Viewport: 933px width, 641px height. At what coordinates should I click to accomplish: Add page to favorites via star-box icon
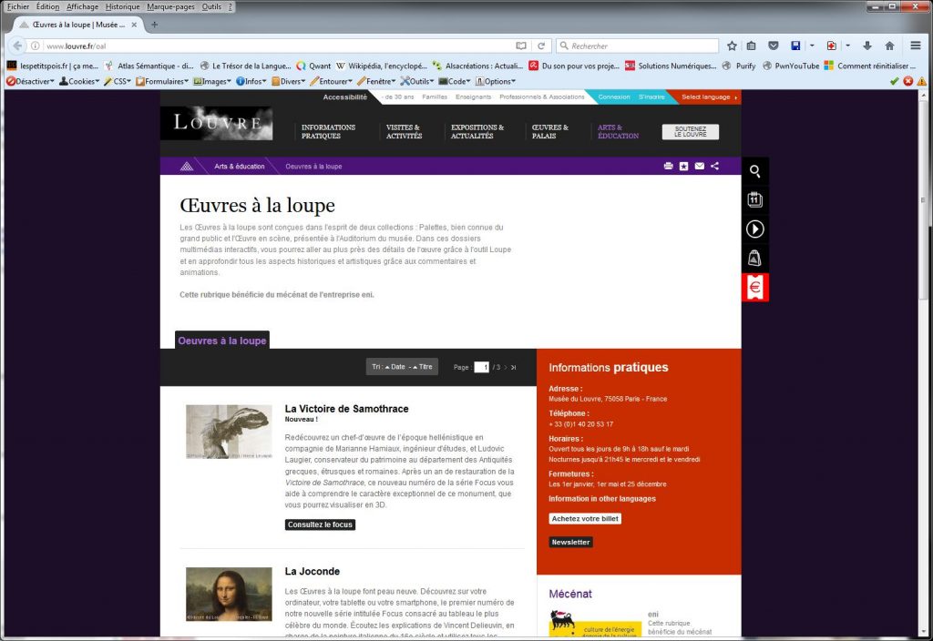pyautogui.click(x=683, y=166)
